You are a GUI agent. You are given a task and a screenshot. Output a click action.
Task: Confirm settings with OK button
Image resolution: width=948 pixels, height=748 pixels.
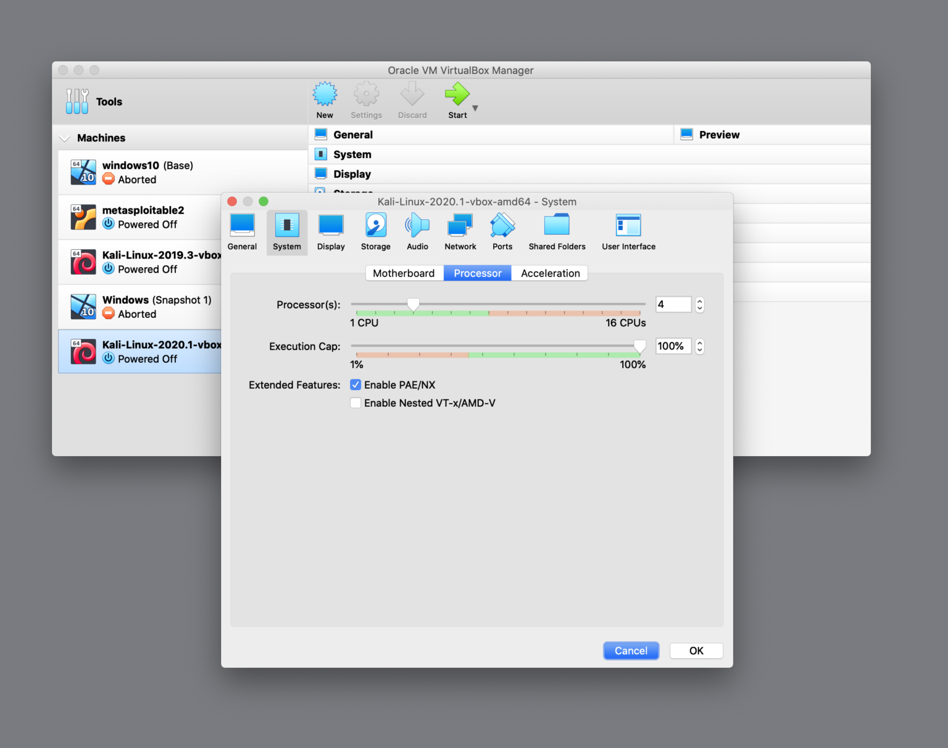pos(696,650)
